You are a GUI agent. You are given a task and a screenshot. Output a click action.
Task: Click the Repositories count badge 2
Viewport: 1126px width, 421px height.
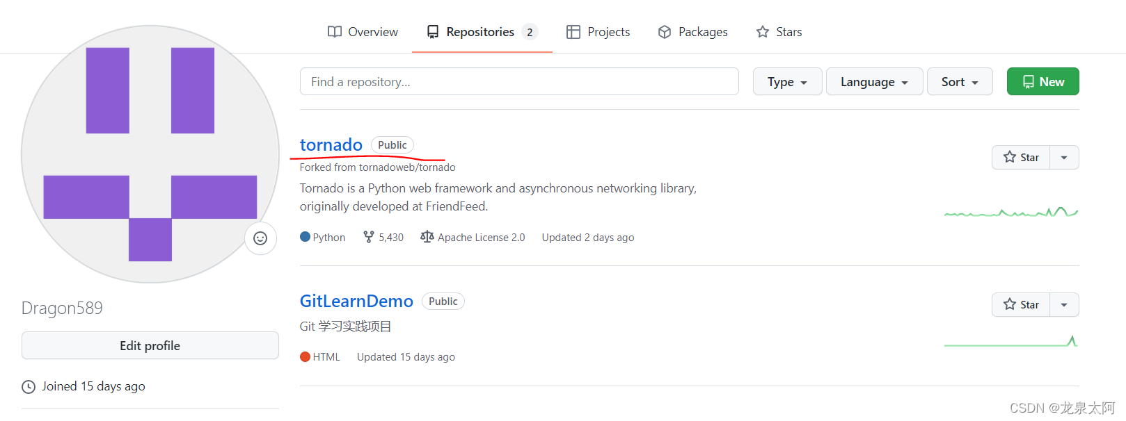(x=530, y=32)
